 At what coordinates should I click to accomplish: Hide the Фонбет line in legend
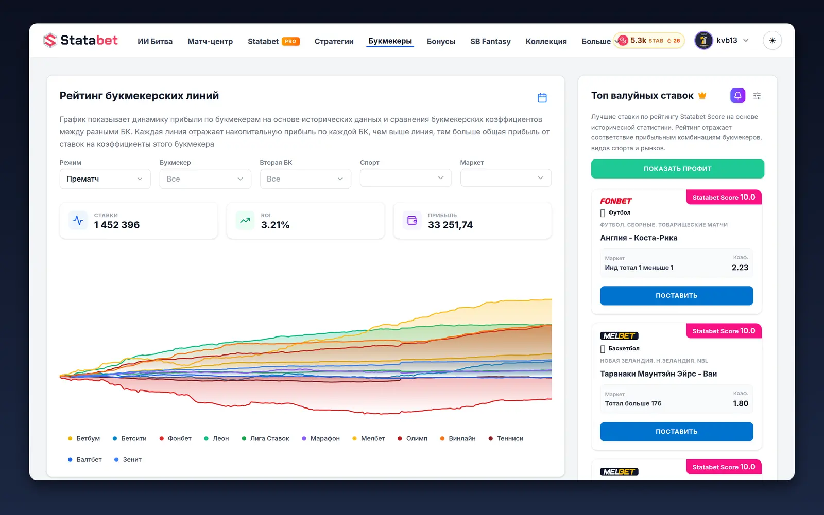click(x=176, y=438)
